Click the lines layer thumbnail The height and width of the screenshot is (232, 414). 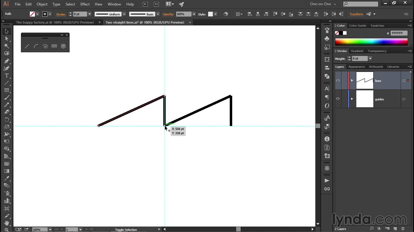pyautogui.click(x=365, y=81)
